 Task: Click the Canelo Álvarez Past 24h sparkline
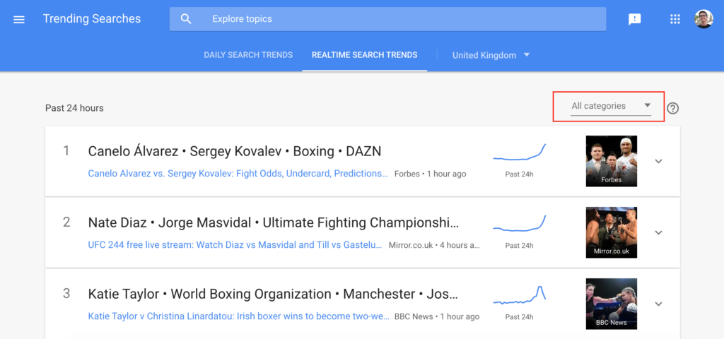click(520, 153)
